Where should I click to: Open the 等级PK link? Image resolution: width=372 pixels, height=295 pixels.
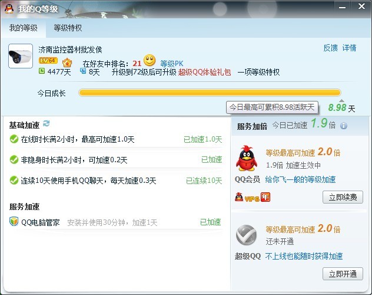pos(172,64)
